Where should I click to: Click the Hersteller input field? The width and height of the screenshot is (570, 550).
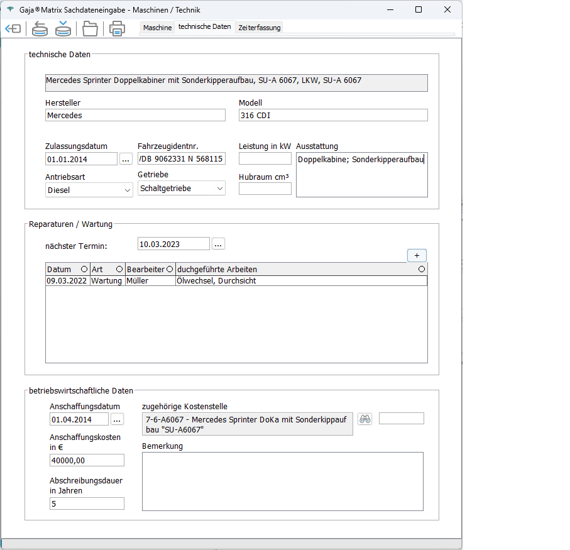pyautogui.click(x=135, y=115)
